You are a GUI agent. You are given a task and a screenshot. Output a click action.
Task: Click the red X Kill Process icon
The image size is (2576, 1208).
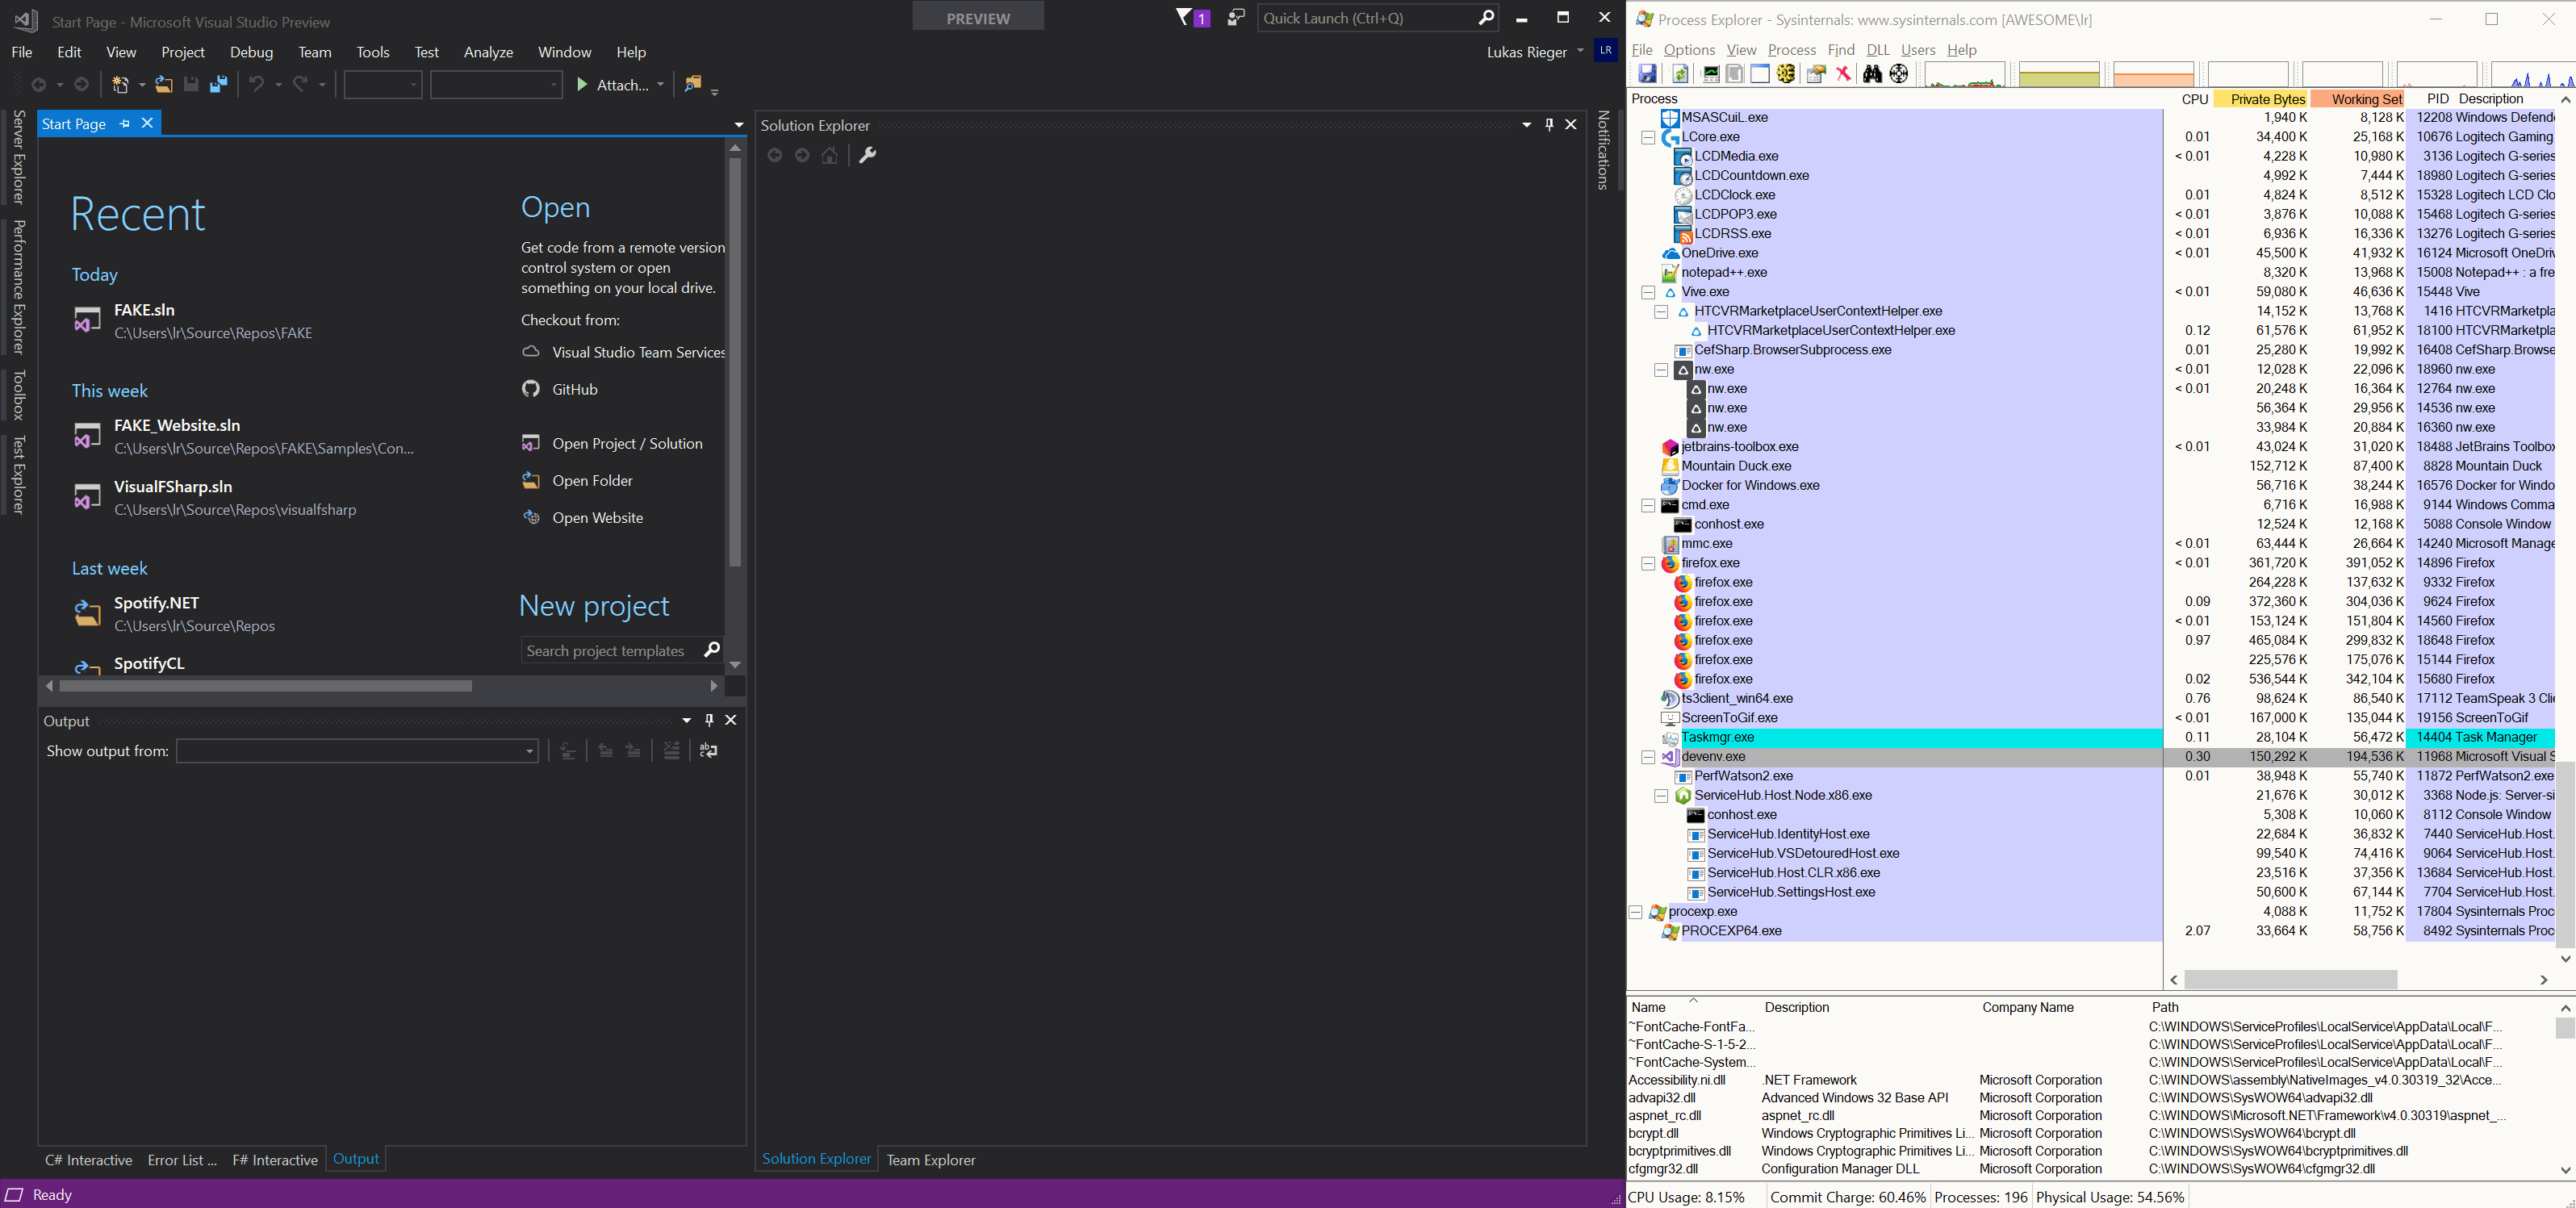click(1843, 74)
